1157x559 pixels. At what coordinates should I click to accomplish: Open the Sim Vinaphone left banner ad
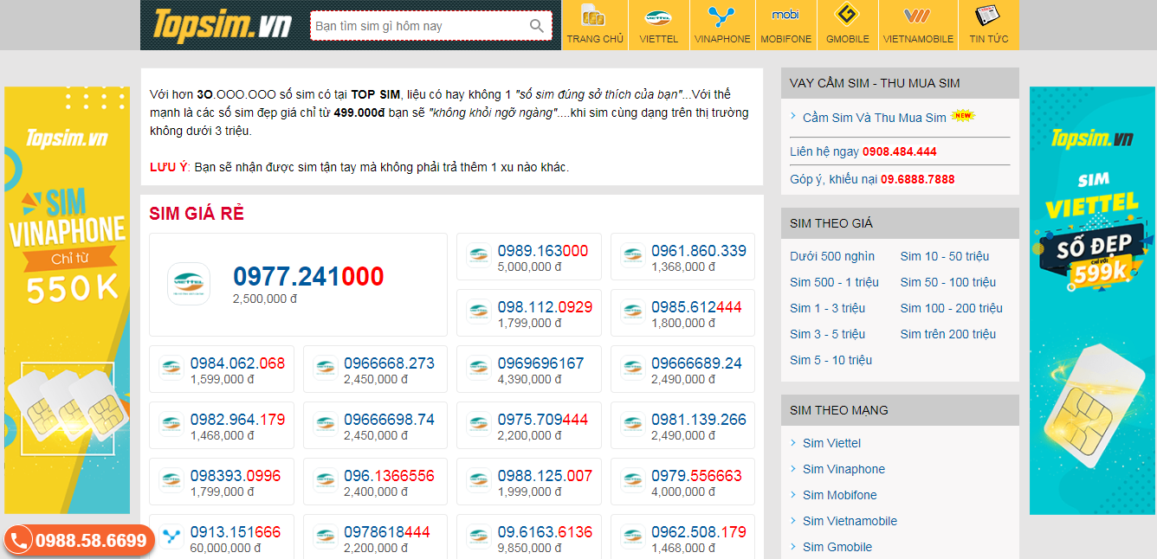click(68, 299)
